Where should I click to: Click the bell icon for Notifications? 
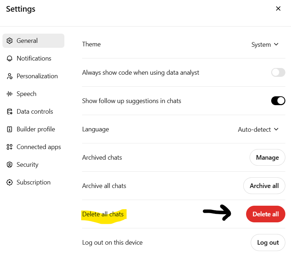10,58
